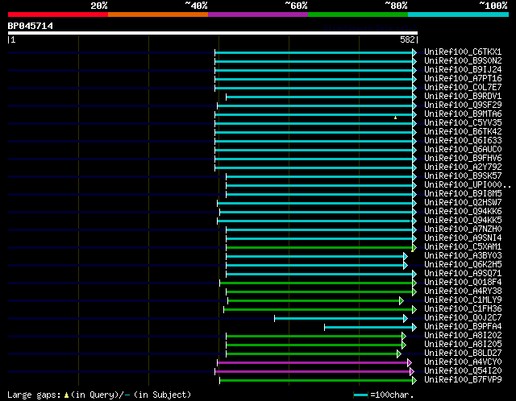This screenshot has height=401, width=516.
Task: Click the purple ~60% identity color segment
Action: click(258, 14)
